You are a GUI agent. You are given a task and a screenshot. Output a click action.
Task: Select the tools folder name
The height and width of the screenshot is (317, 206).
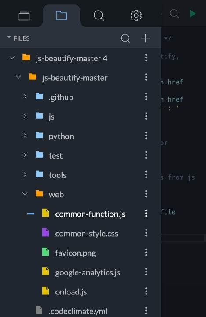pyautogui.click(x=58, y=175)
